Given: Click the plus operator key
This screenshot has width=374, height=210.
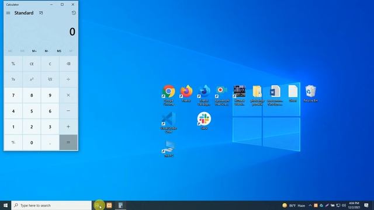Looking at the screenshot, I should point(68,127).
